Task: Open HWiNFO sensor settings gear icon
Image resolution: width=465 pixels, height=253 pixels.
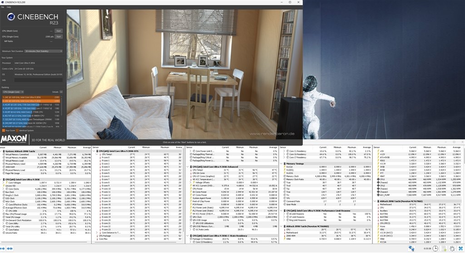Action: point(452,248)
